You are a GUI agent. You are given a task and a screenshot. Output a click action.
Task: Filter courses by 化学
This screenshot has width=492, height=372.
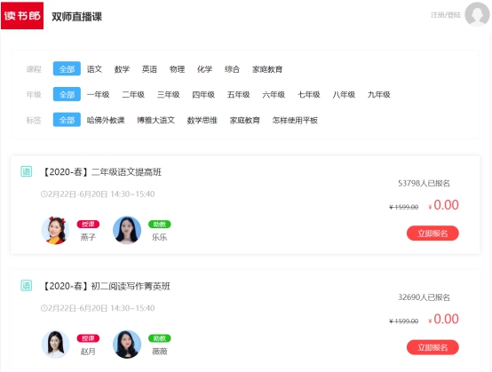point(204,69)
